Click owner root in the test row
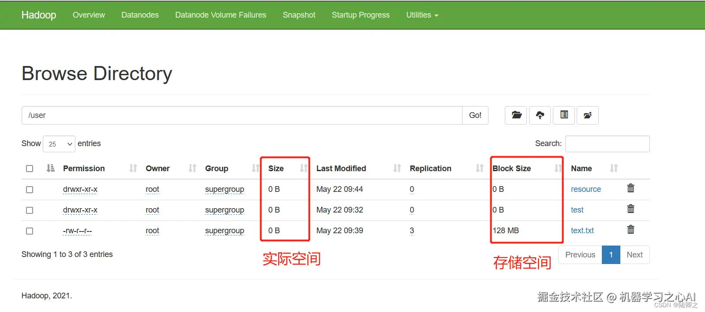The image size is (705, 312). tap(152, 210)
